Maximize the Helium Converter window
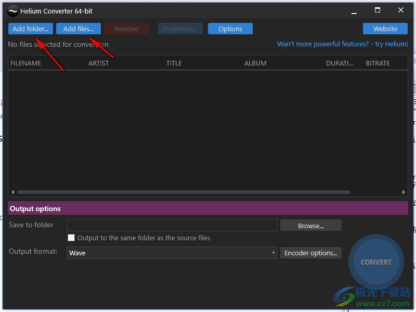The width and height of the screenshot is (416, 312). (x=378, y=10)
